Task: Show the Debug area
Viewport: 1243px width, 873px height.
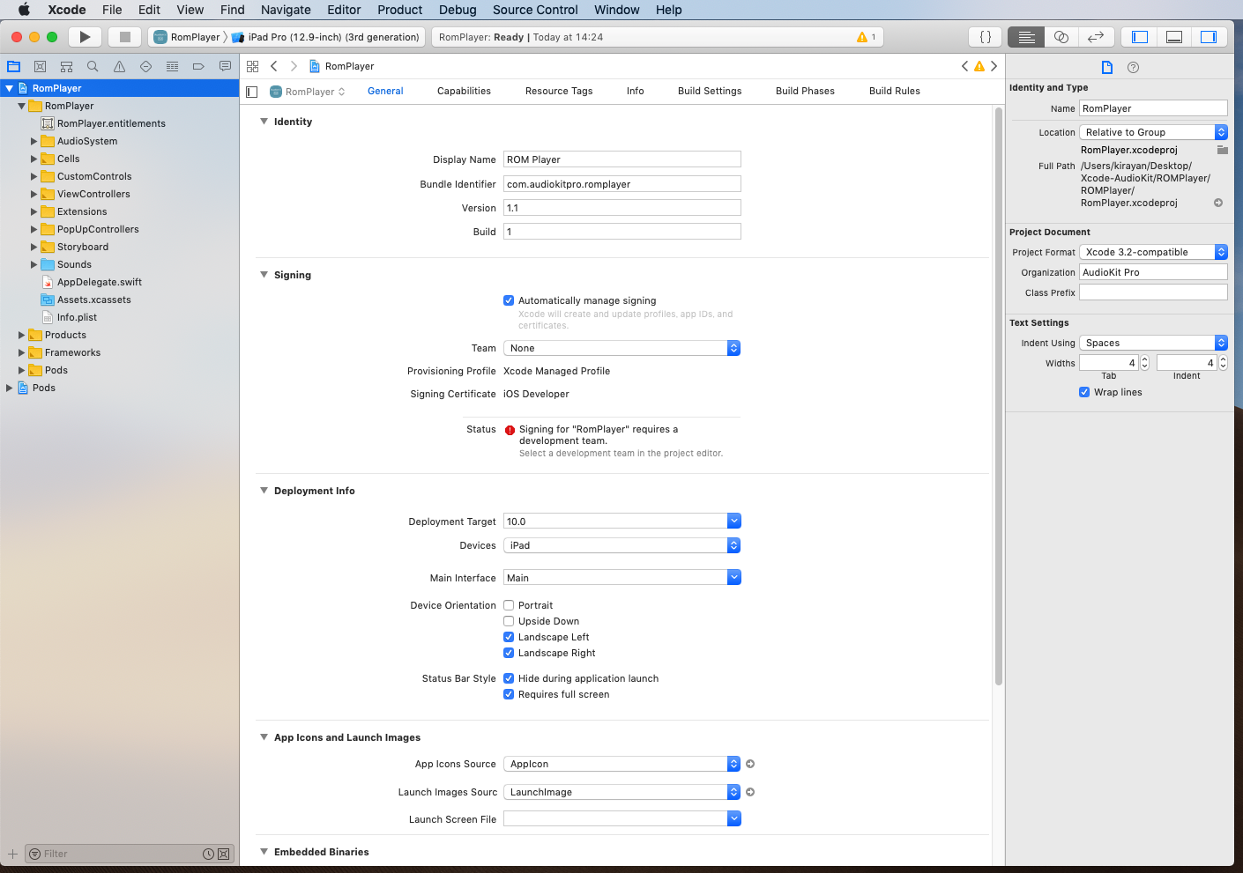Action: (1174, 37)
